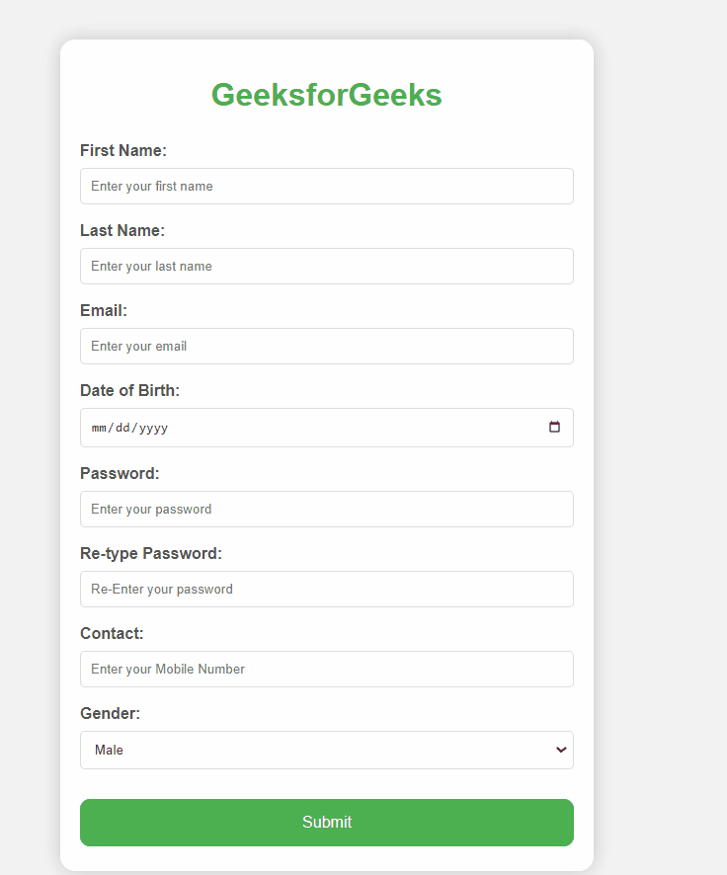727x875 pixels.
Task: Click the Last Name label
Action: coord(121,230)
